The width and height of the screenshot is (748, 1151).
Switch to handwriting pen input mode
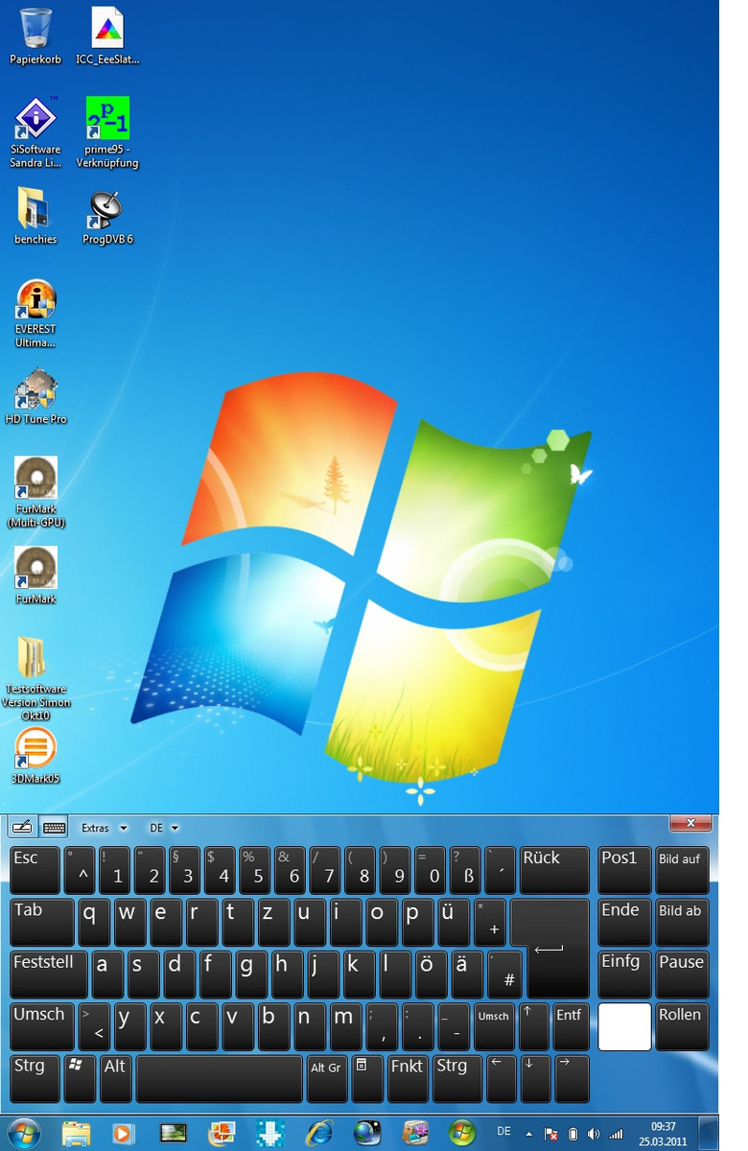23,827
